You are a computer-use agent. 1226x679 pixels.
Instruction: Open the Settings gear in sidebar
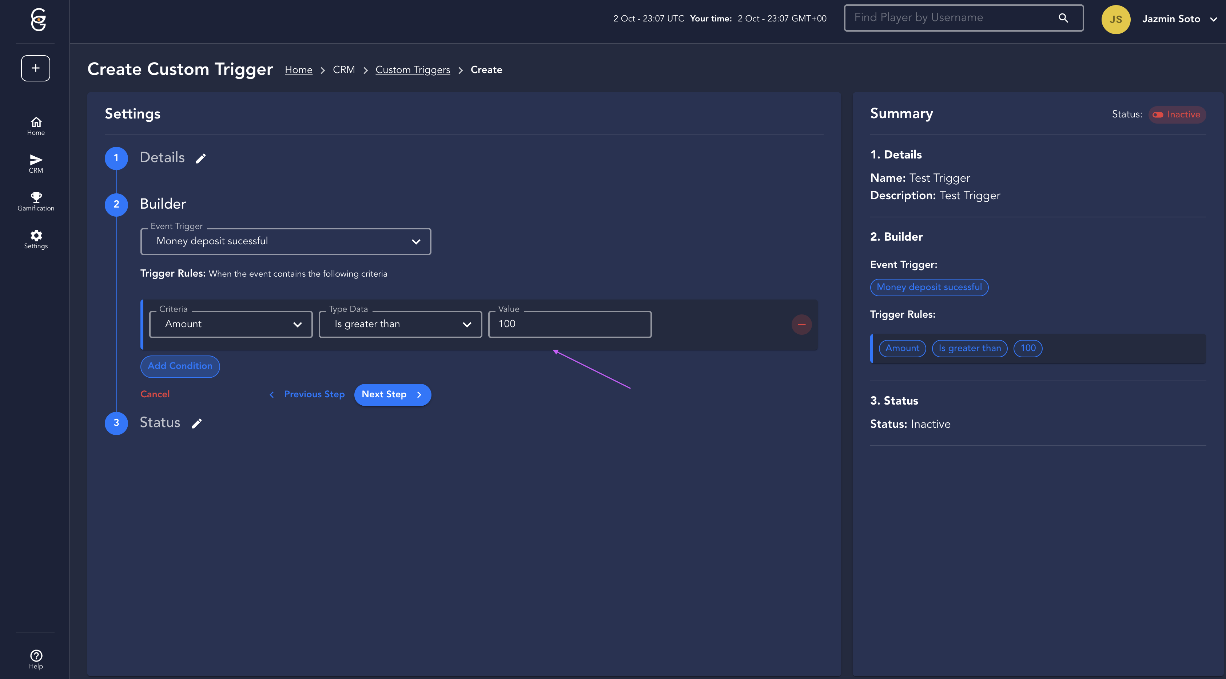tap(36, 239)
